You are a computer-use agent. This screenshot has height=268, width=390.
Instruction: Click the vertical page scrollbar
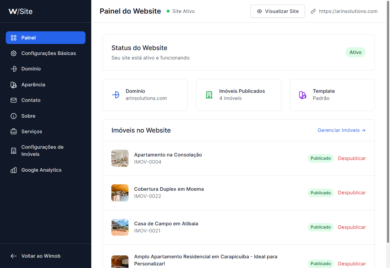(x=388, y=121)
